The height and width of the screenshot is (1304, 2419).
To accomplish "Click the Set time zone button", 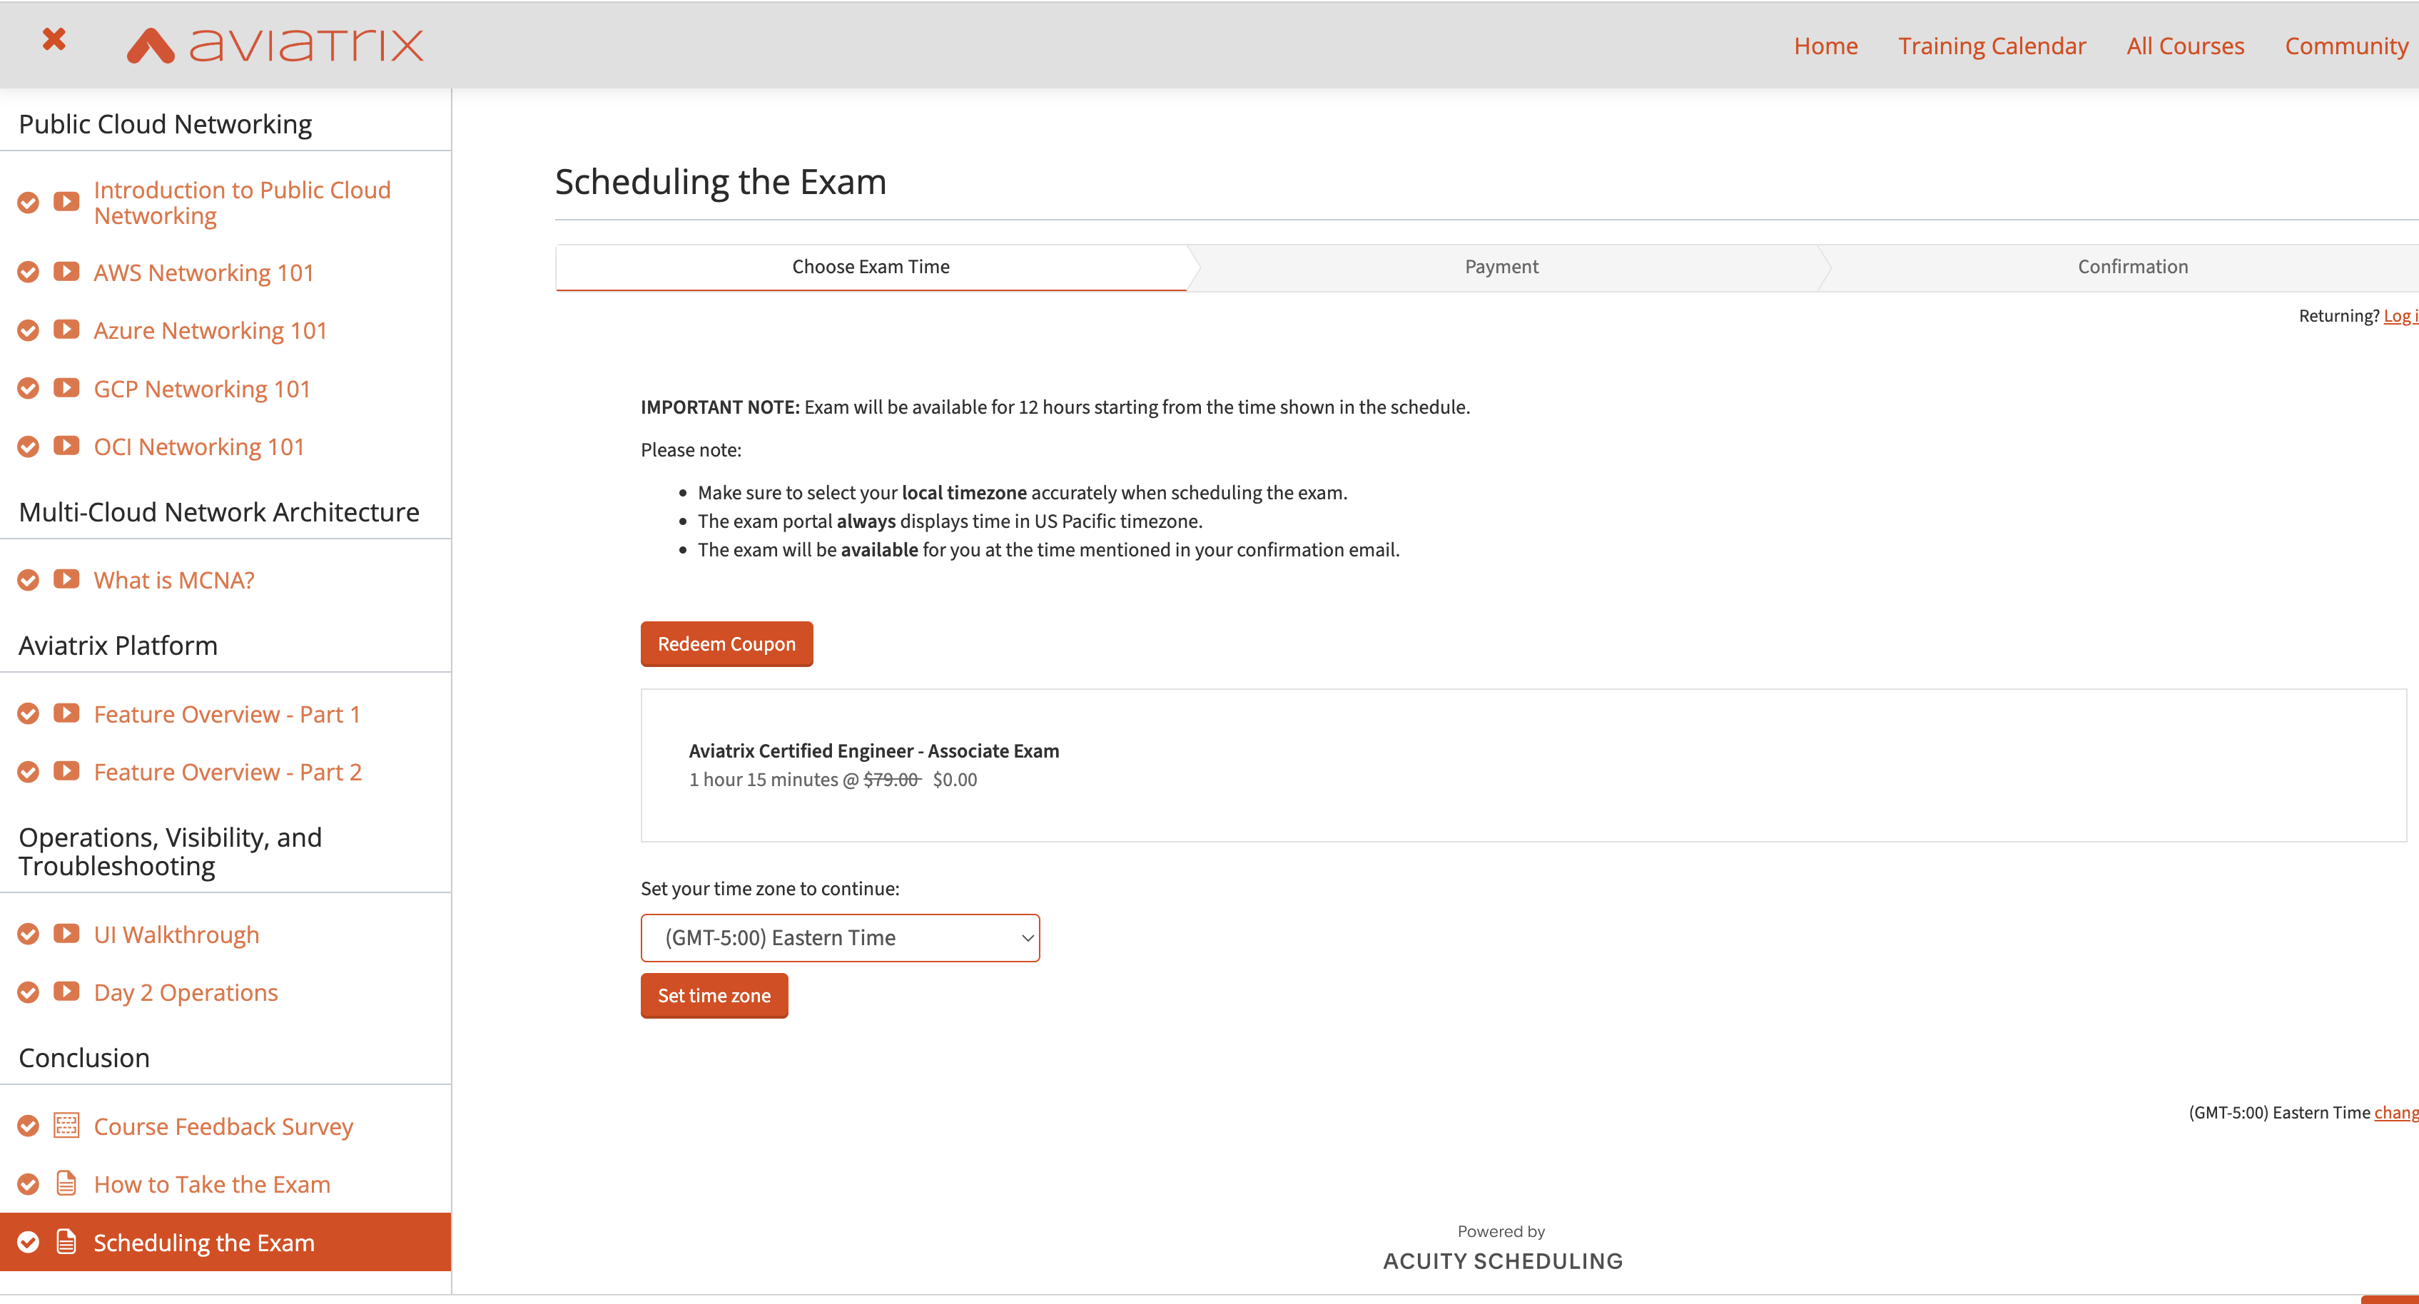I will (x=714, y=996).
